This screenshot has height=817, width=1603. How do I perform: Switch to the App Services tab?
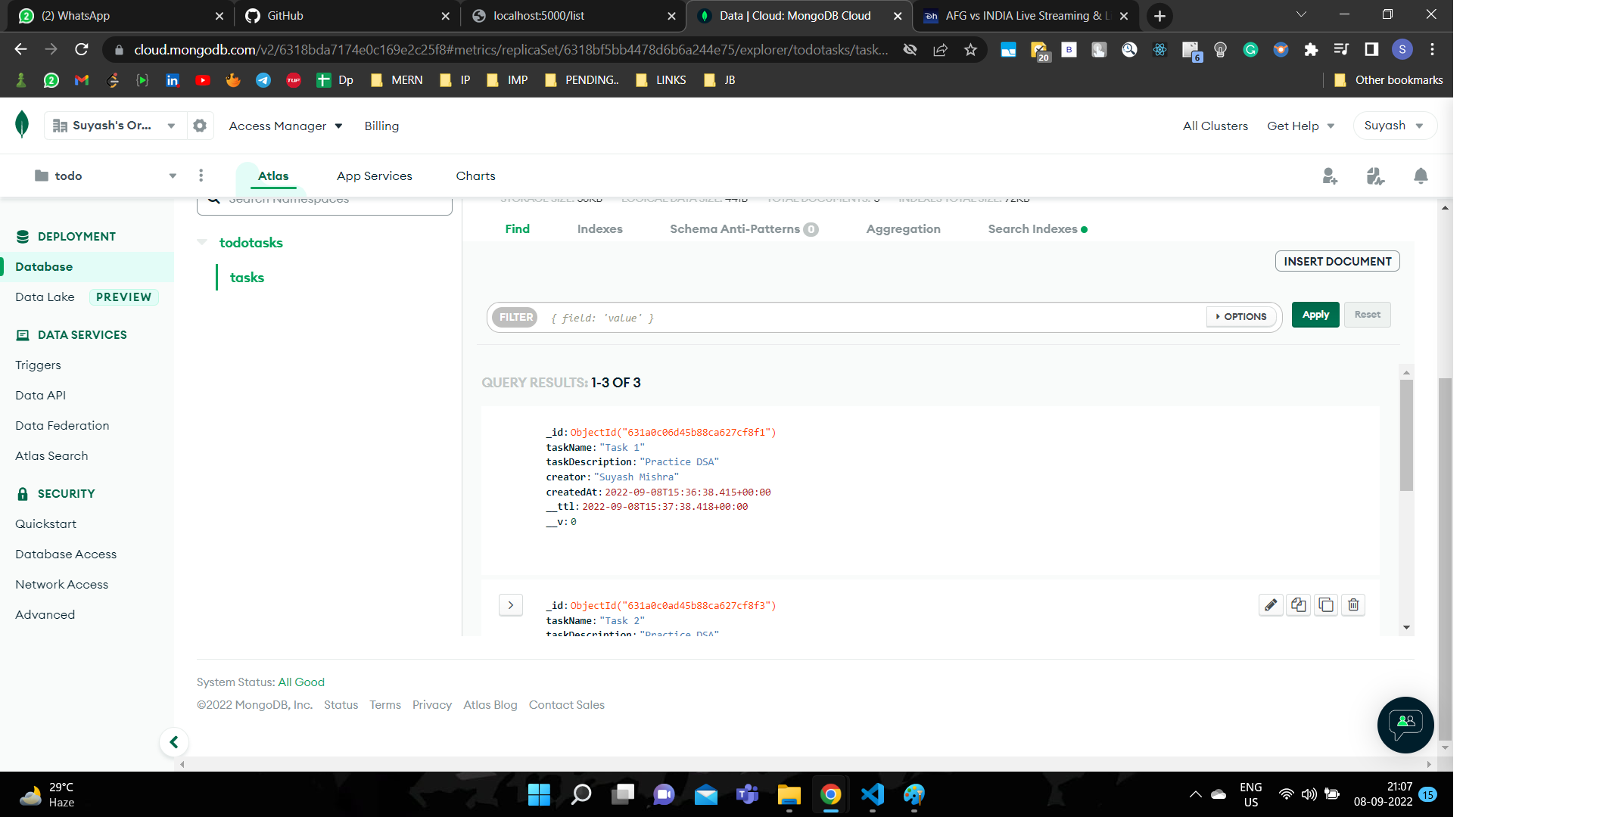[x=375, y=176]
